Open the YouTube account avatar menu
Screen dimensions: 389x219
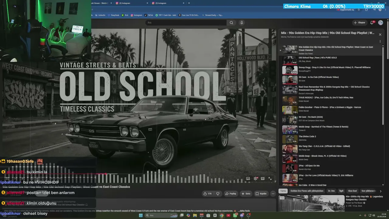coord(380,23)
